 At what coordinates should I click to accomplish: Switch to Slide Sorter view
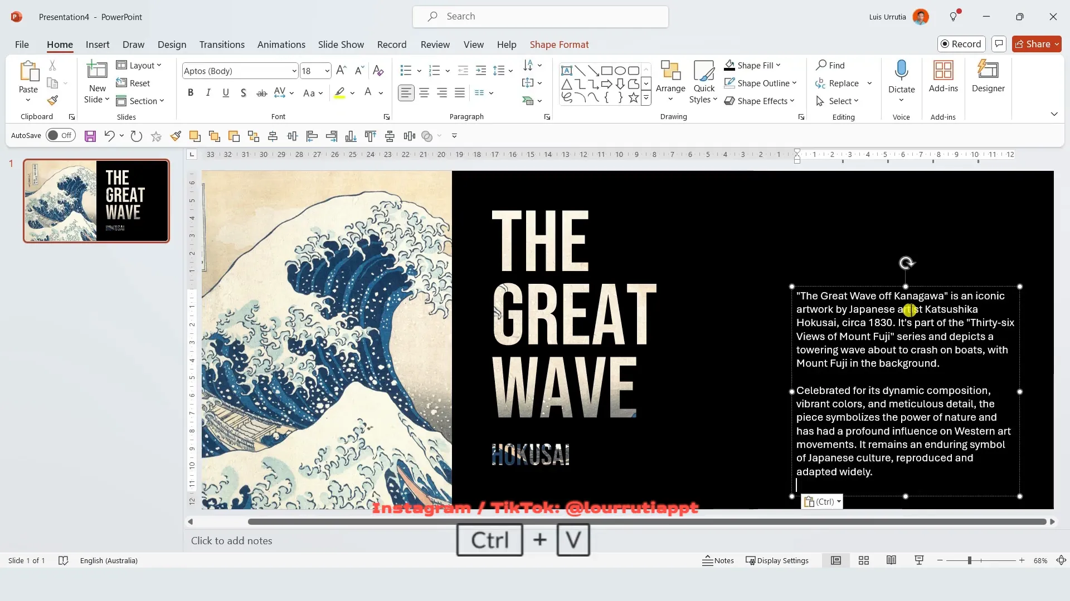[864, 560]
